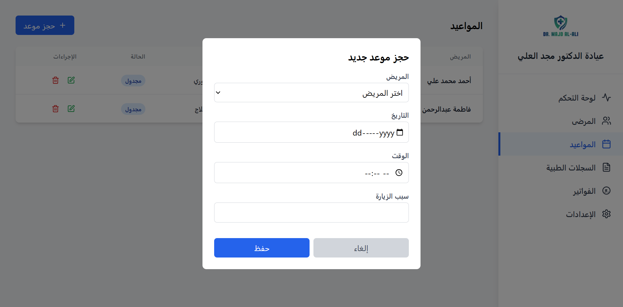Open الفواتير invoices page
Viewport: 623px width, 307px height.
tap(584, 191)
